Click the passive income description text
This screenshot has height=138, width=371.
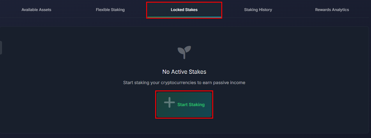184,83
